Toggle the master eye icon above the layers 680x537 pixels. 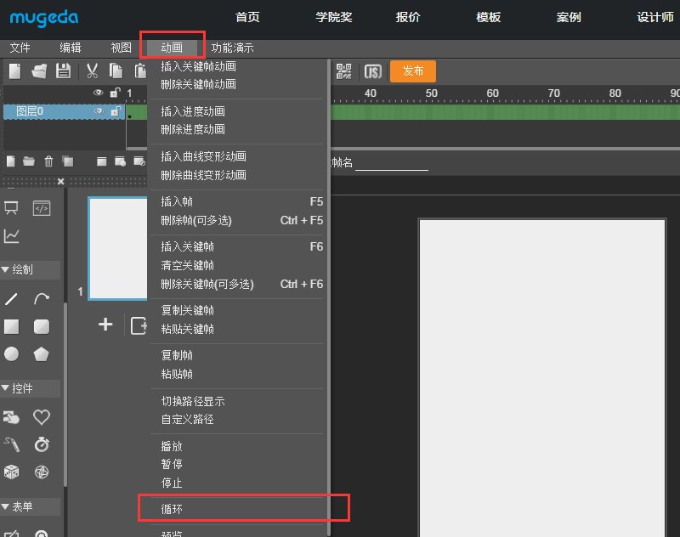pyautogui.click(x=98, y=92)
